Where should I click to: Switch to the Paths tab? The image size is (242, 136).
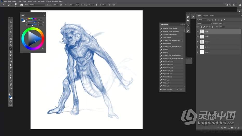(x=212, y=16)
